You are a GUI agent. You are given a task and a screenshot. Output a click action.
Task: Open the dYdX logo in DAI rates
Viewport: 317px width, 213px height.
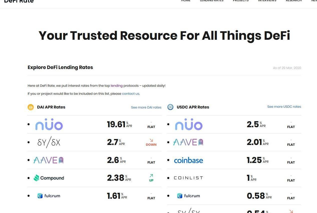[x=49, y=142]
